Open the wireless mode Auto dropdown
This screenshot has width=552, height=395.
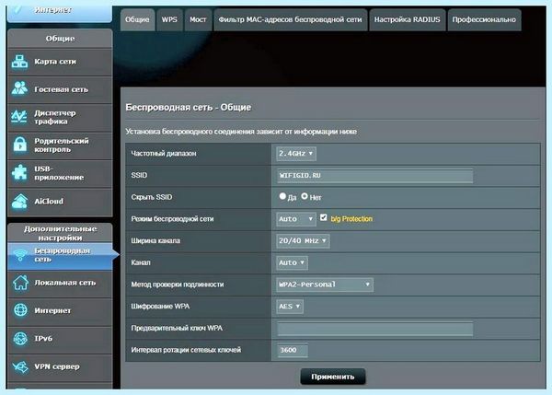pyautogui.click(x=296, y=219)
